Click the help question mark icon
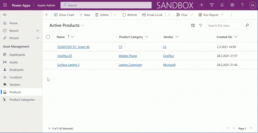258x133 pixels. (x=242, y=5)
